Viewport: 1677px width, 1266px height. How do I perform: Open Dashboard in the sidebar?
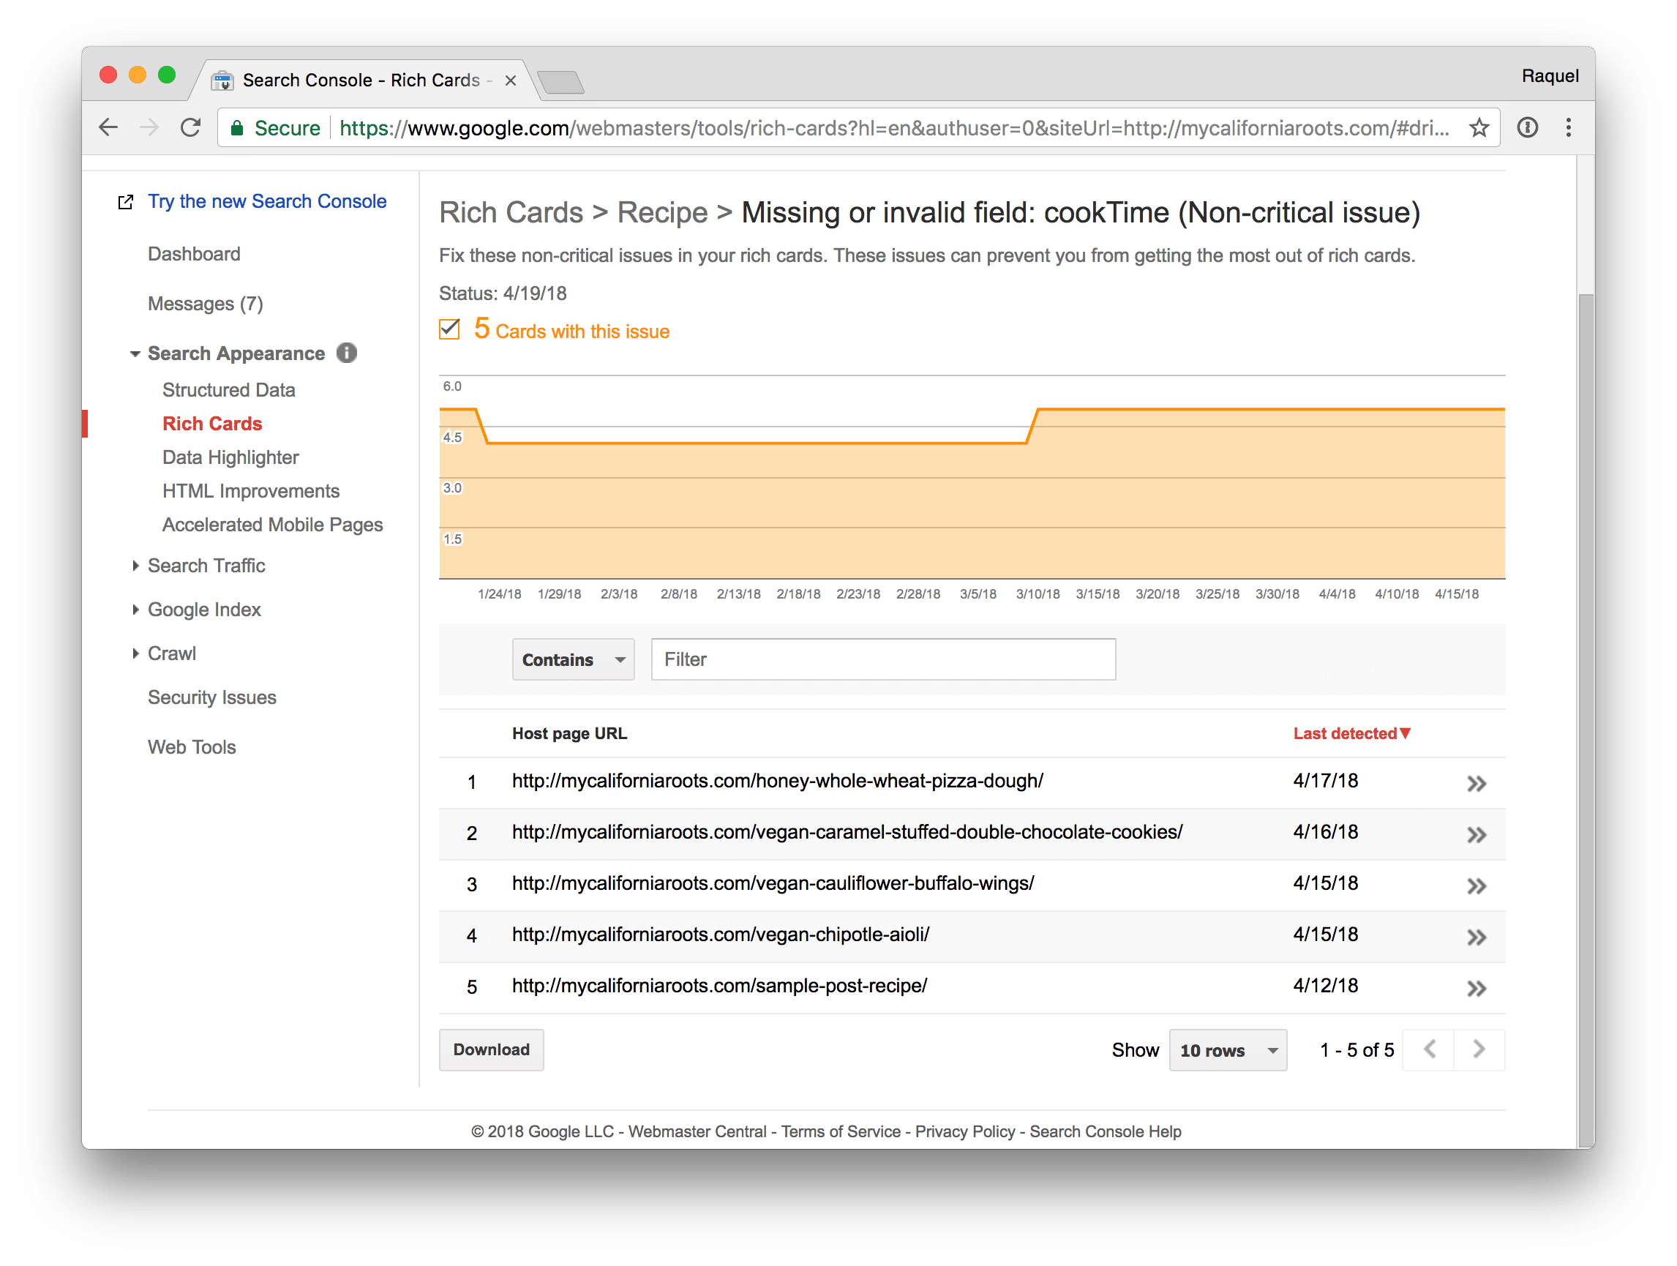[194, 254]
